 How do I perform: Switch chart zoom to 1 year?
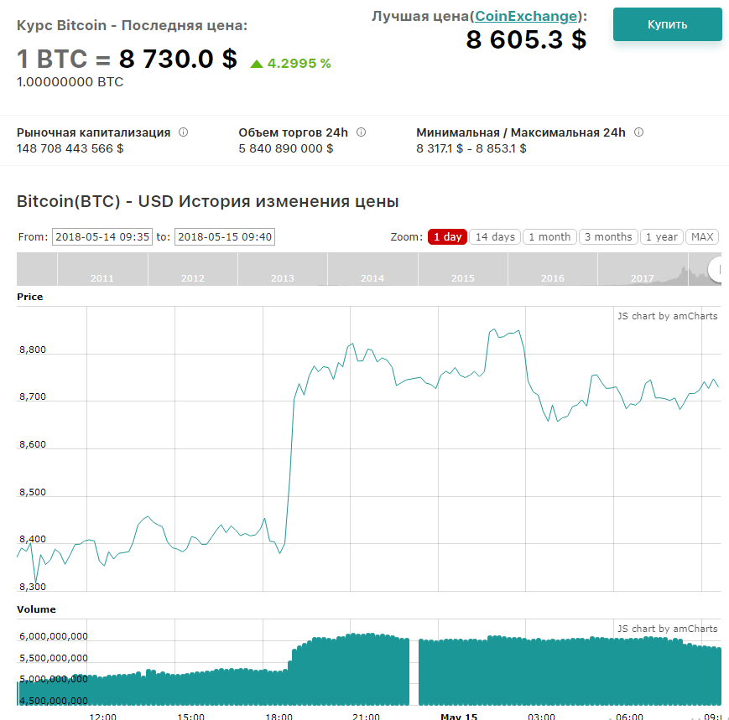click(662, 237)
